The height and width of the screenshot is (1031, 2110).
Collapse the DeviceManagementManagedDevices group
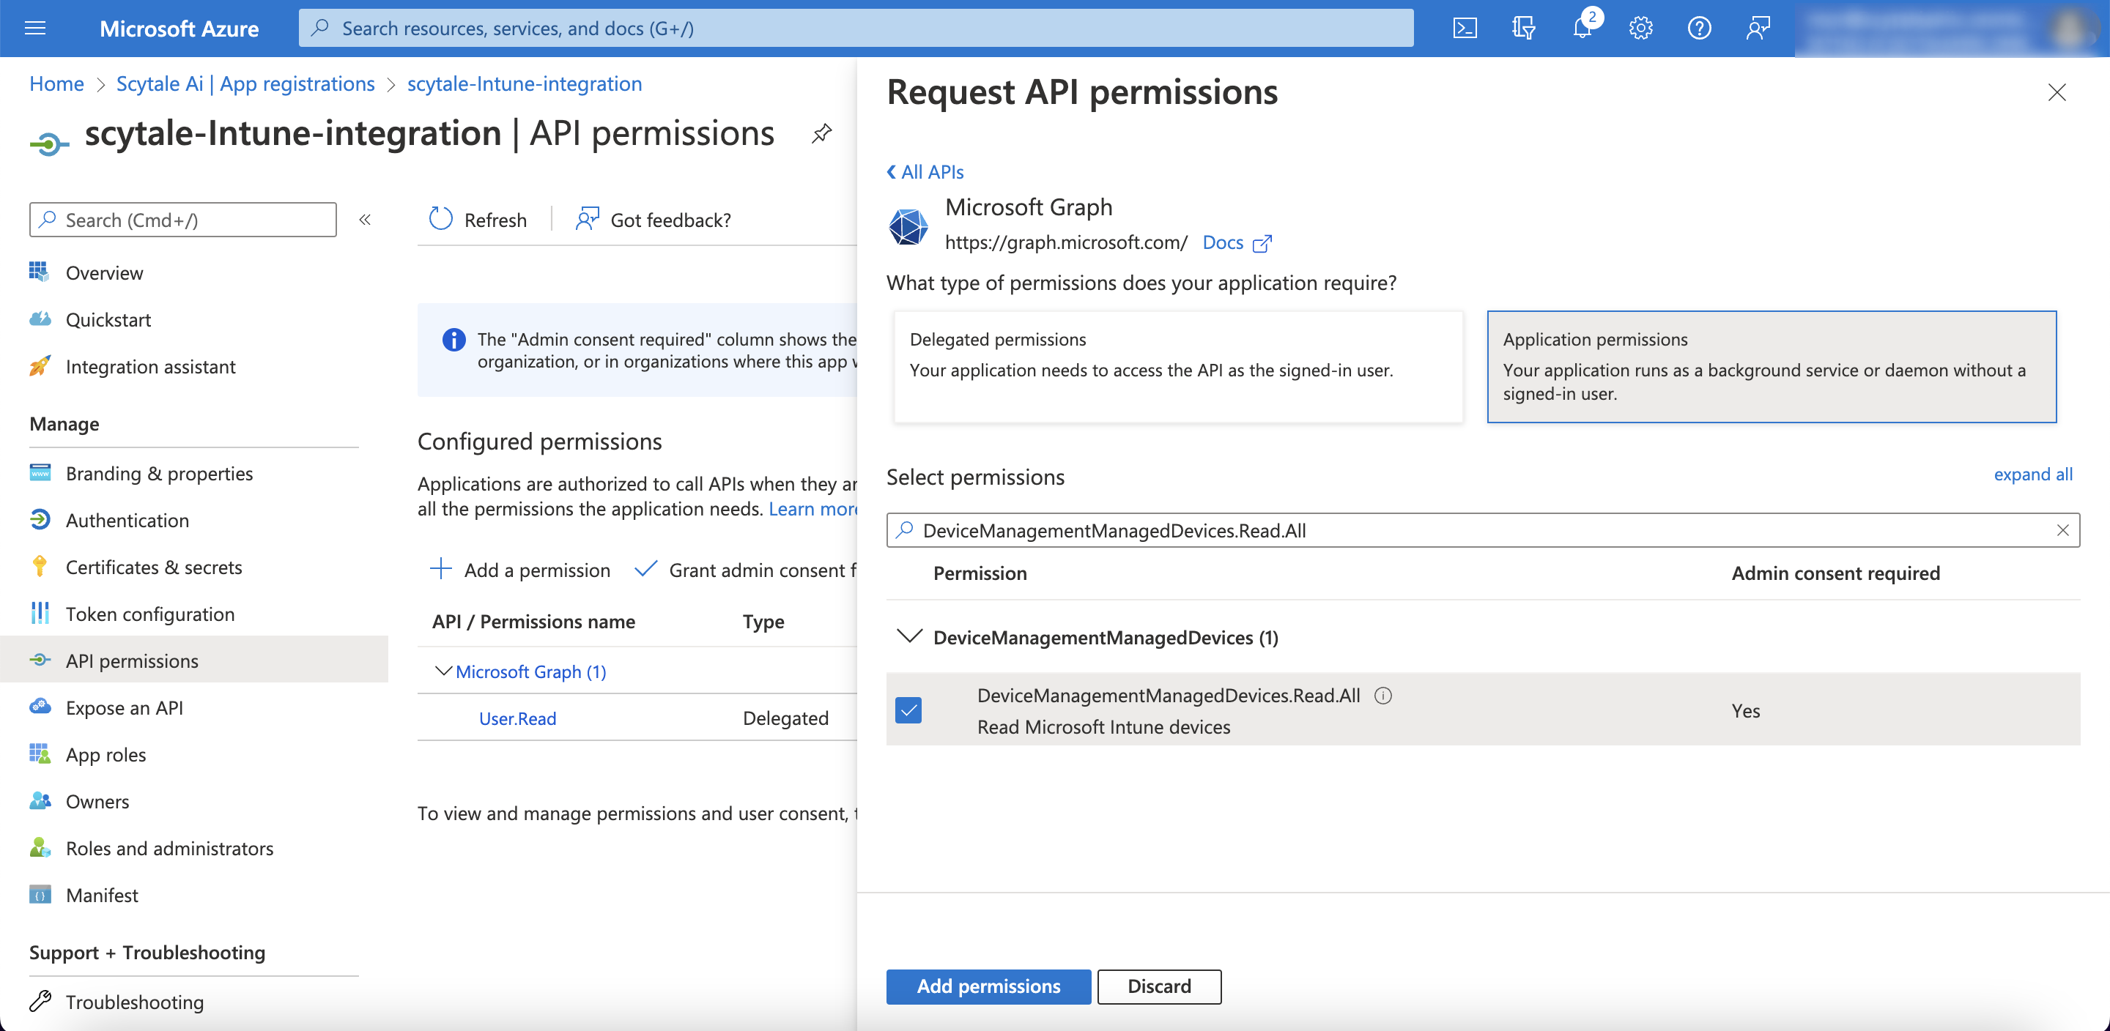coord(910,636)
